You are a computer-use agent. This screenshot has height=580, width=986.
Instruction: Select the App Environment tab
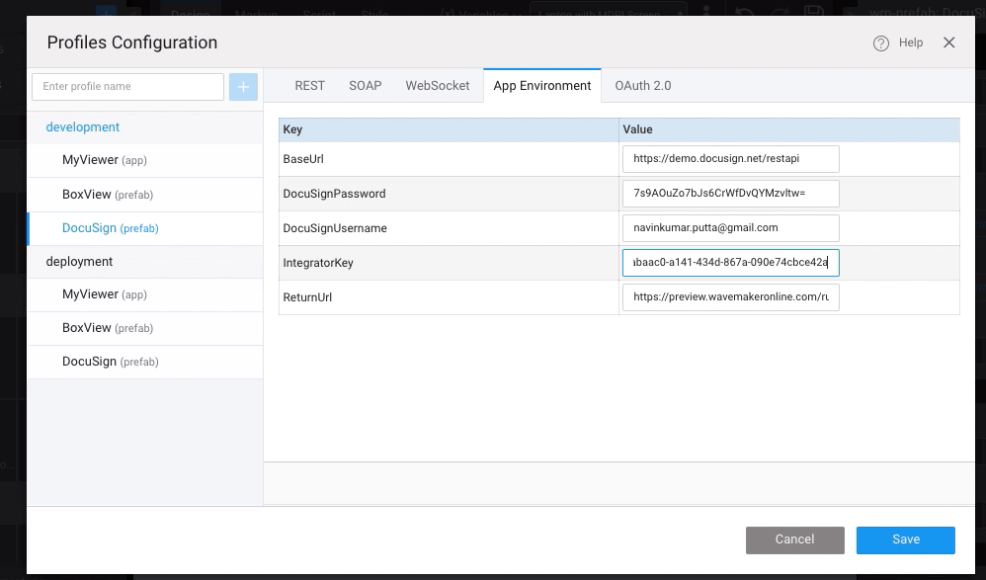coord(541,86)
